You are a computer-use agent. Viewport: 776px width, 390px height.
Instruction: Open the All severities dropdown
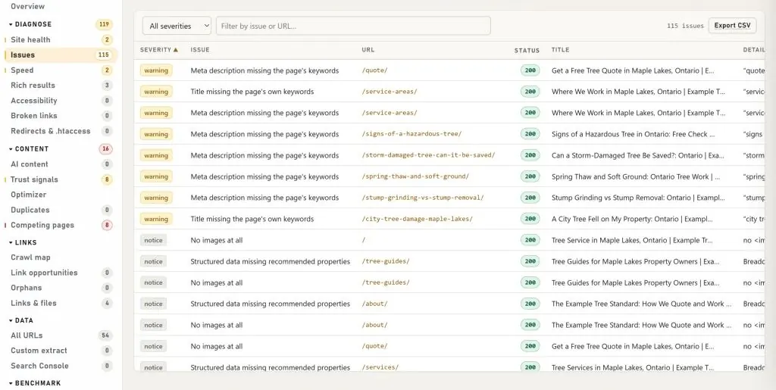point(177,26)
